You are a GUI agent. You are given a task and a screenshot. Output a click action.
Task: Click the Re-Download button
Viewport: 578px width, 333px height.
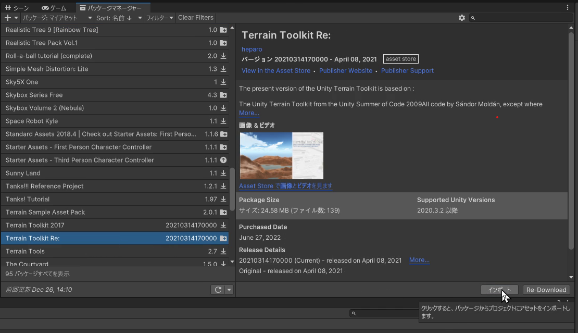[x=546, y=290]
